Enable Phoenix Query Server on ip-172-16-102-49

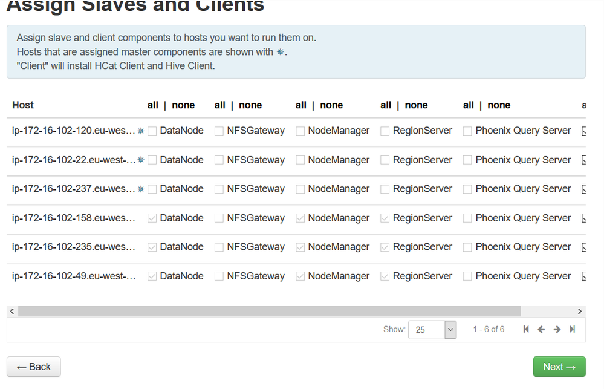[467, 276]
